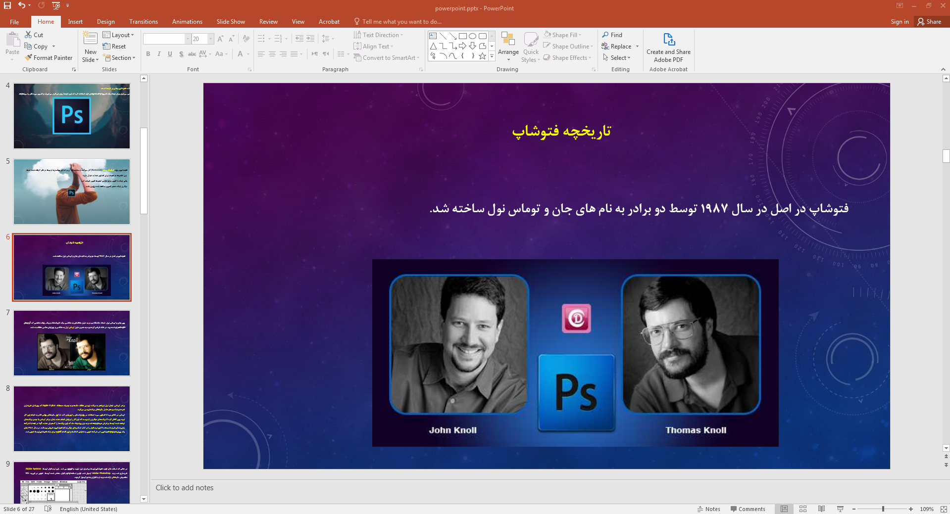Toggle Italic formatting
This screenshot has height=514, width=950.
[x=159, y=54]
